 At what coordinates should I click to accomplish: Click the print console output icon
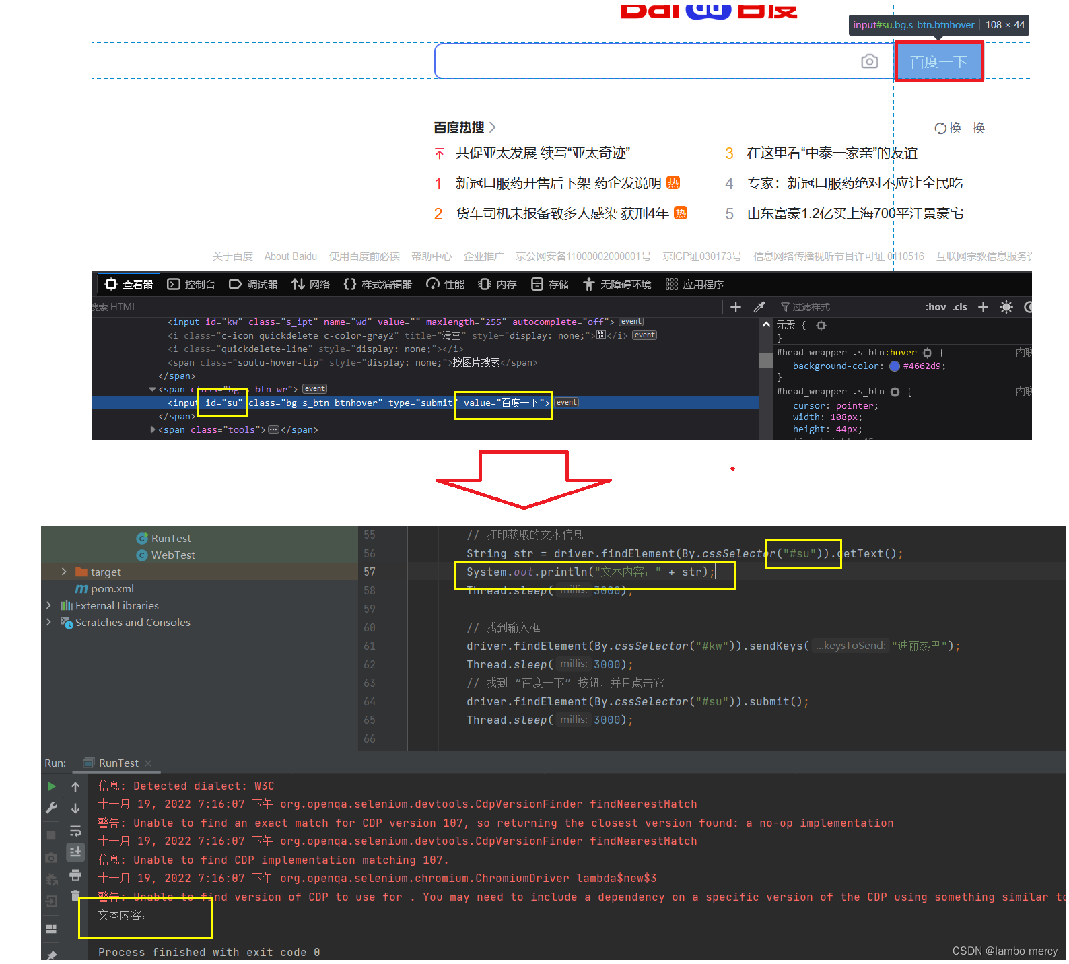coord(75,875)
